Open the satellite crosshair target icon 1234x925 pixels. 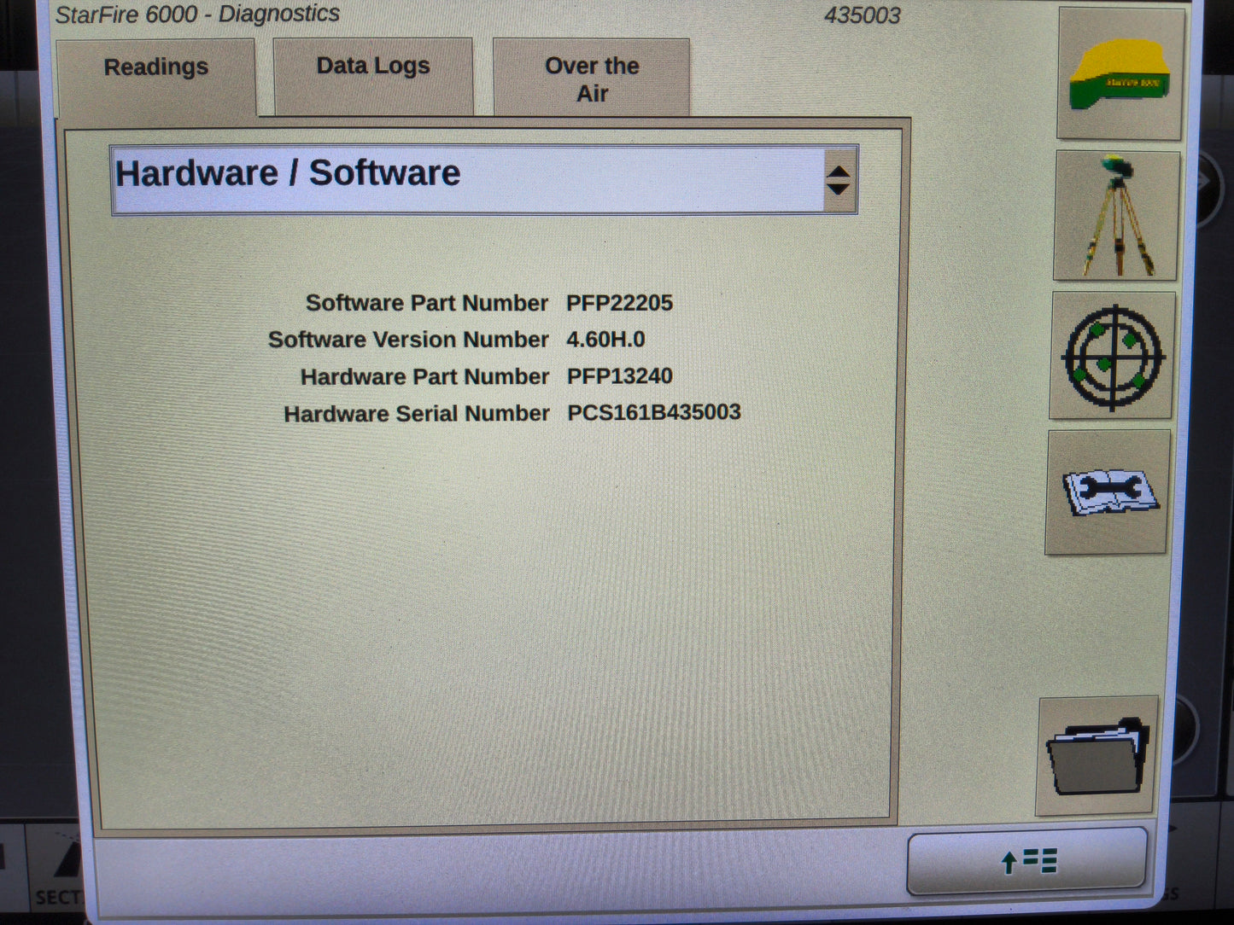(1113, 356)
